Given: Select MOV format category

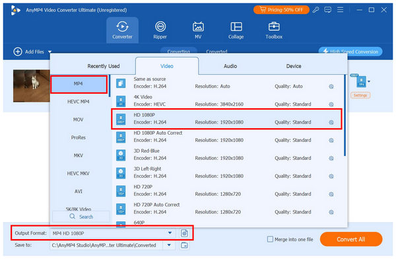Looking at the screenshot, I should [79, 120].
